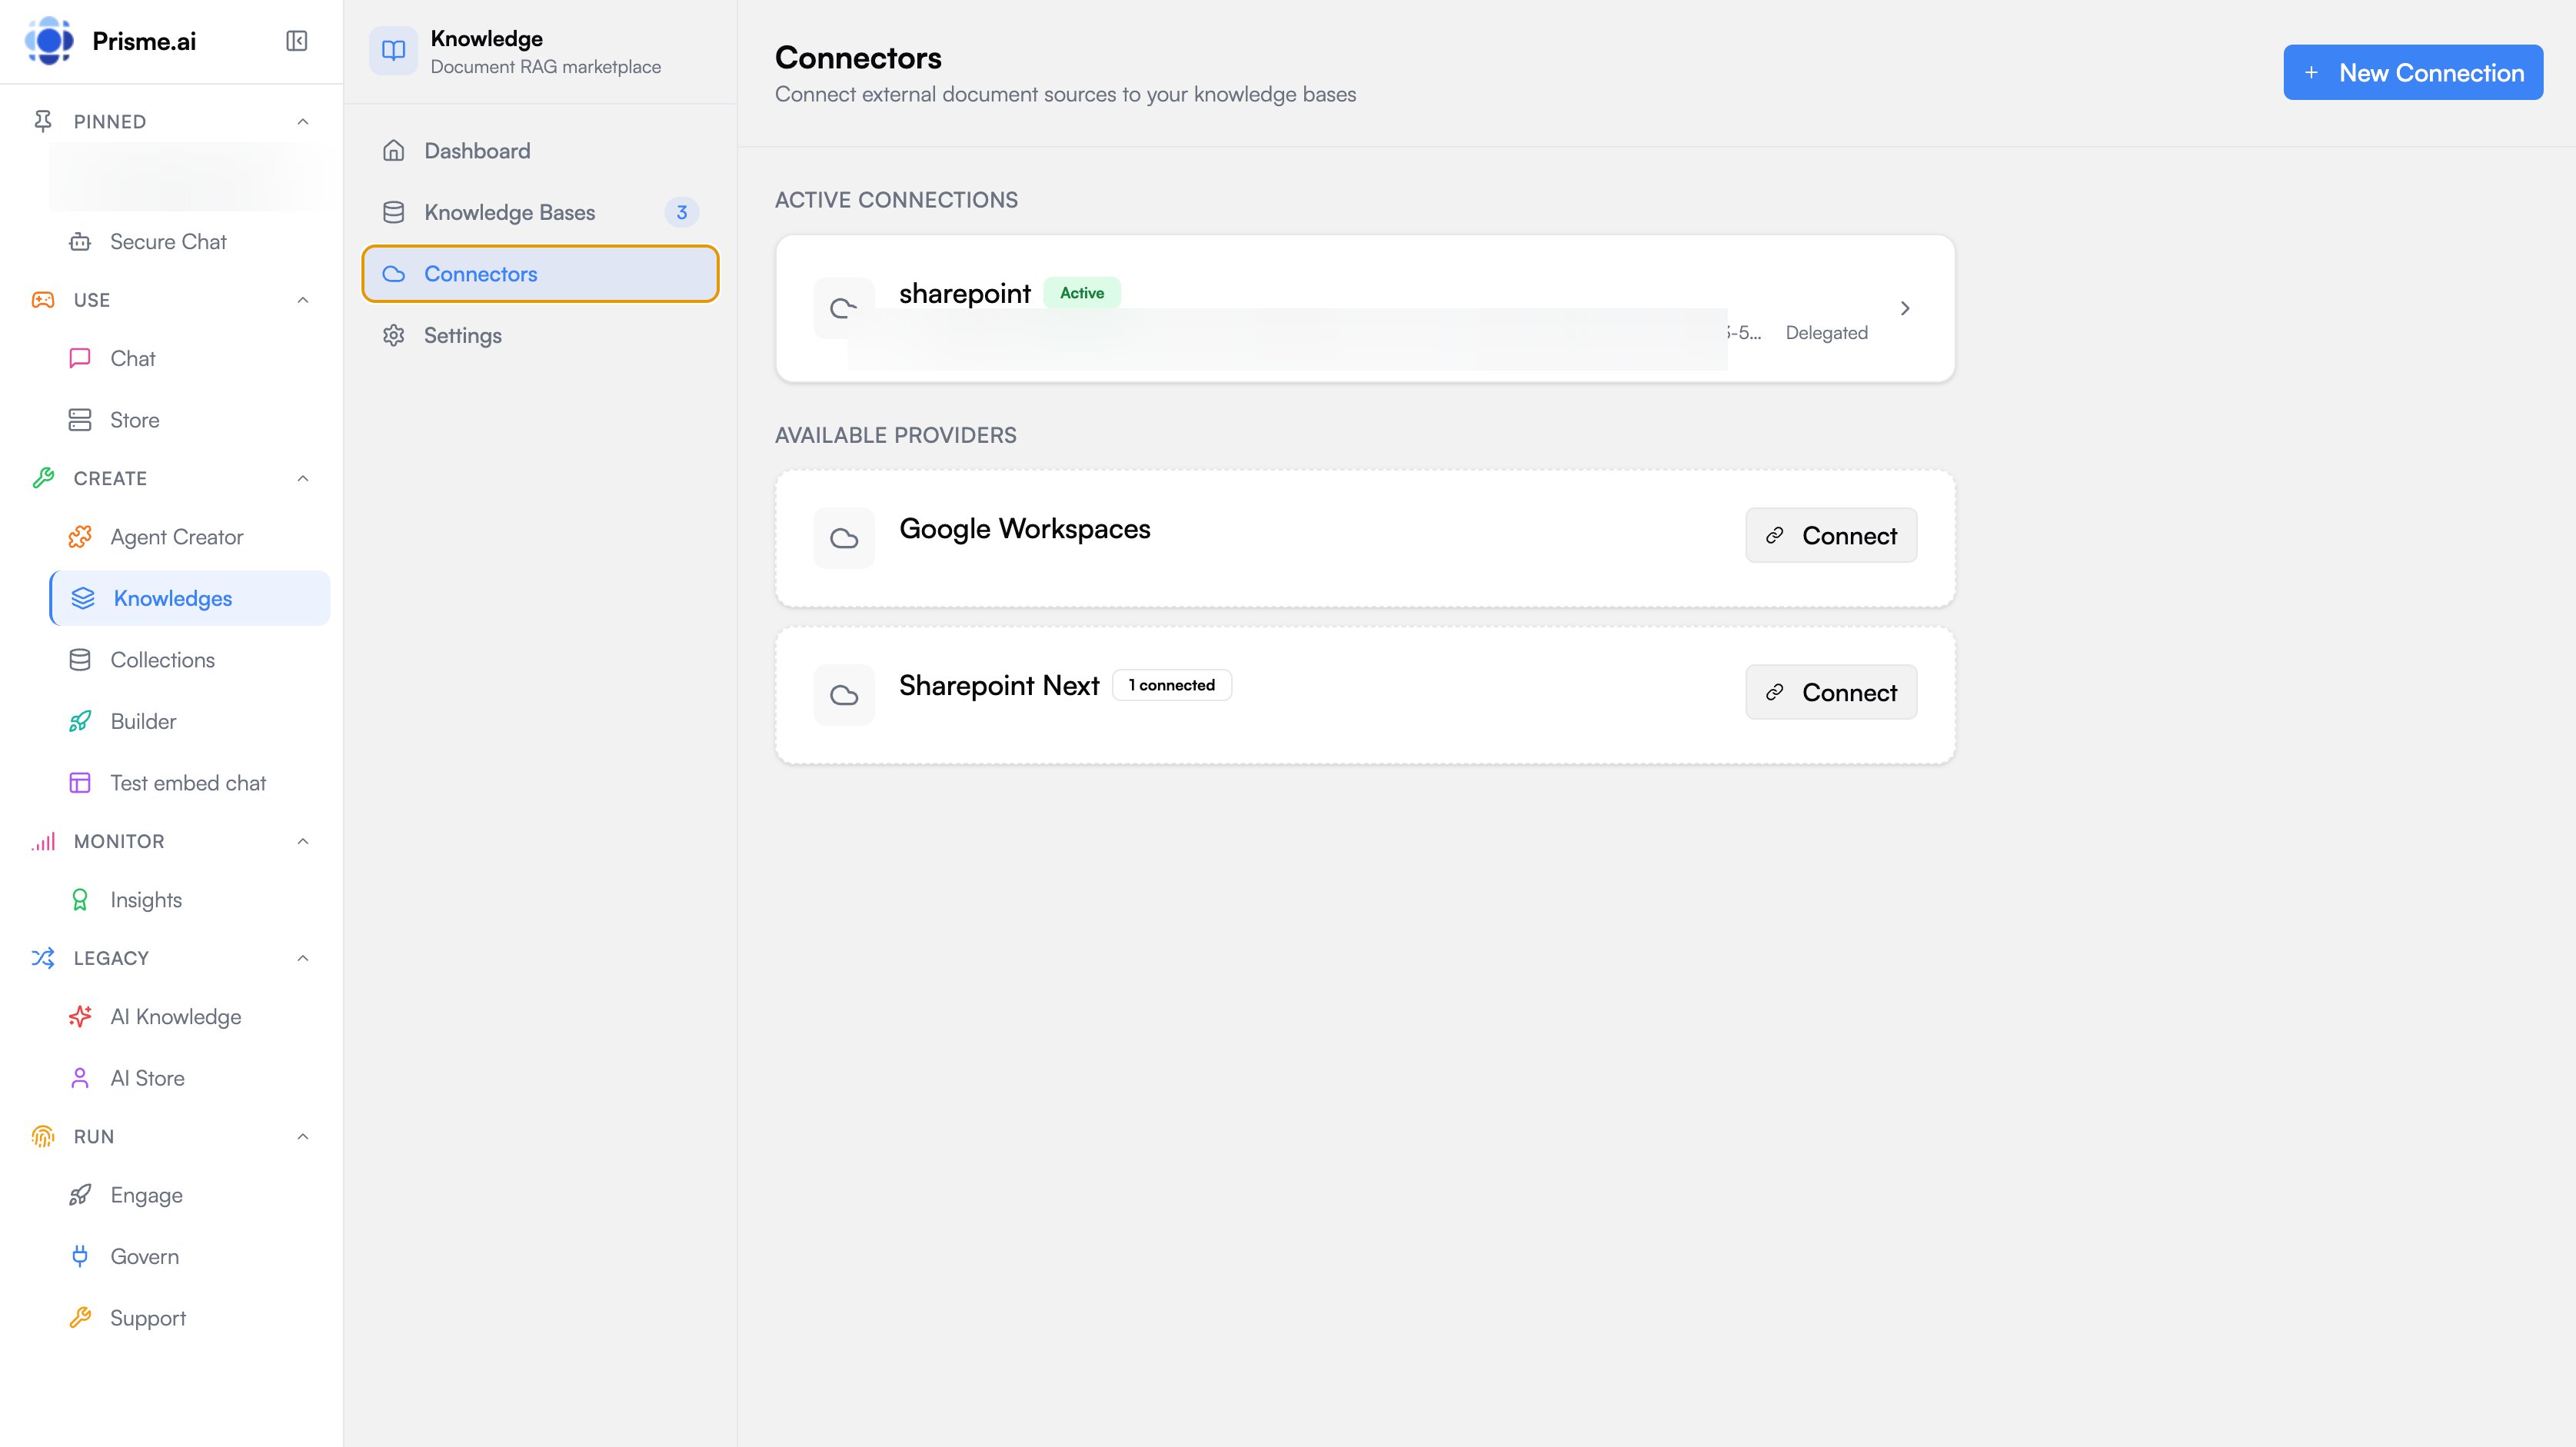Click the gamepad icon beside USE
2576x1447 pixels.
(43, 300)
